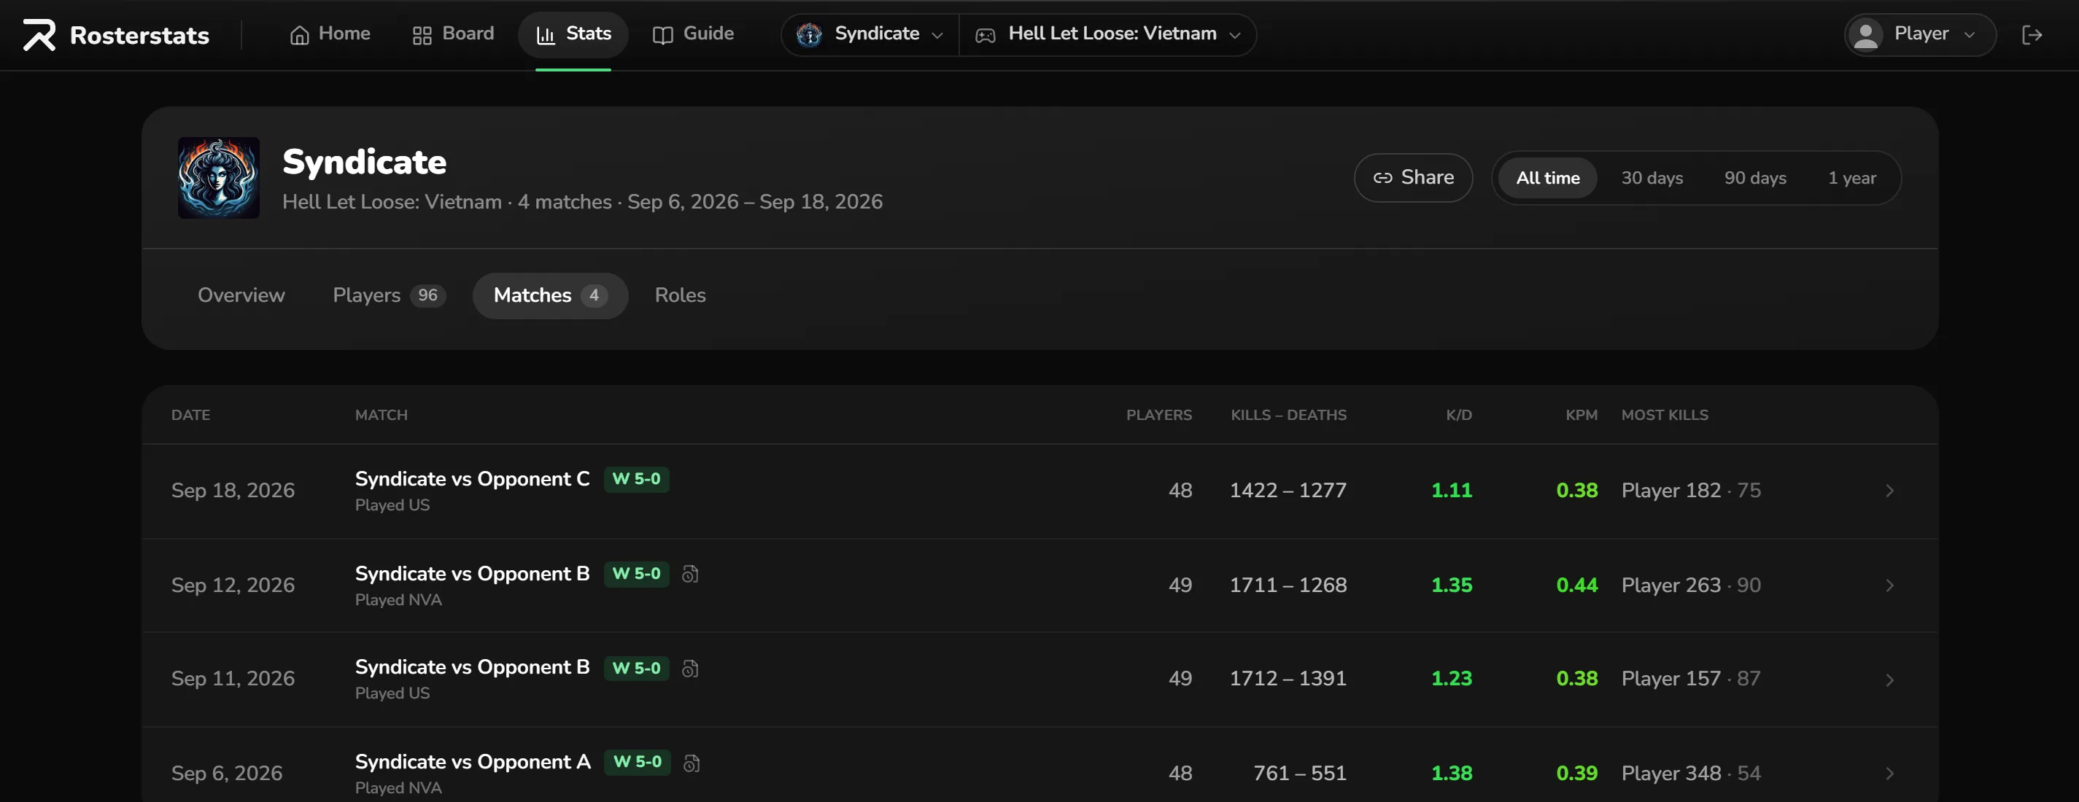The image size is (2079, 802).
Task: Select the 30 days range
Action: pos(1652,177)
